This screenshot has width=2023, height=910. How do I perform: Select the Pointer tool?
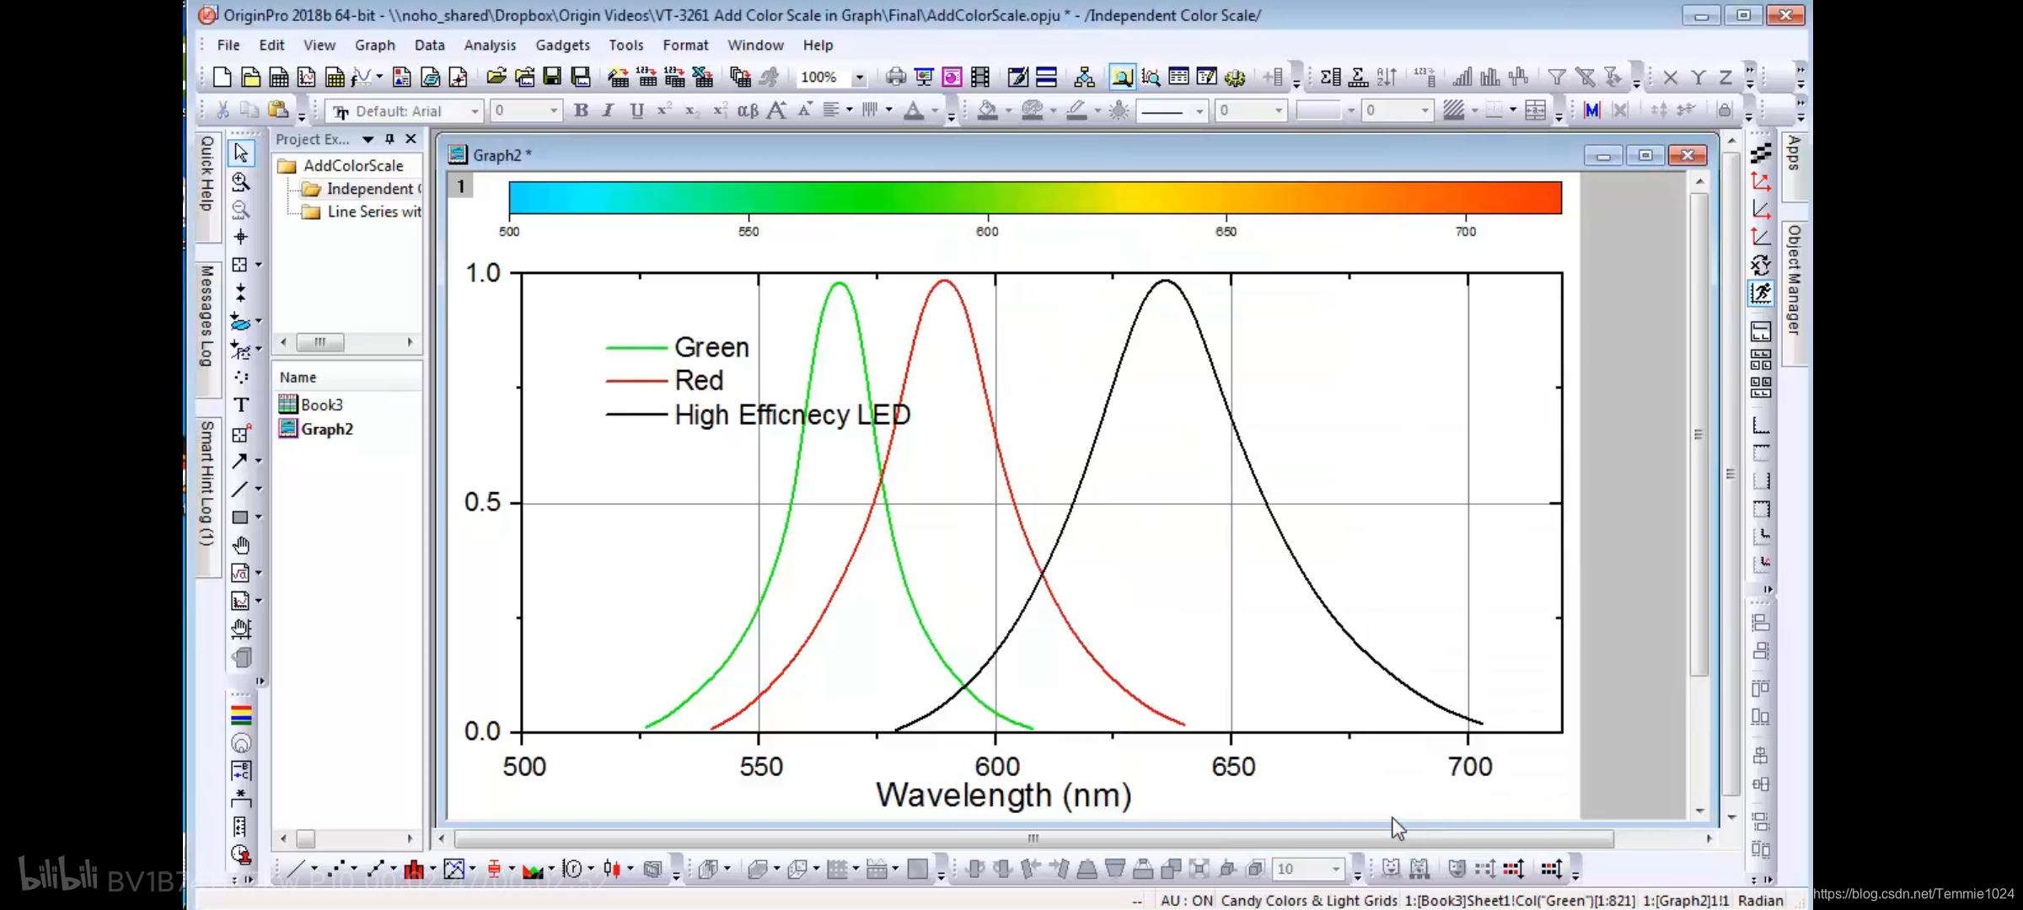pyautogui.click(x=241, y=153)
